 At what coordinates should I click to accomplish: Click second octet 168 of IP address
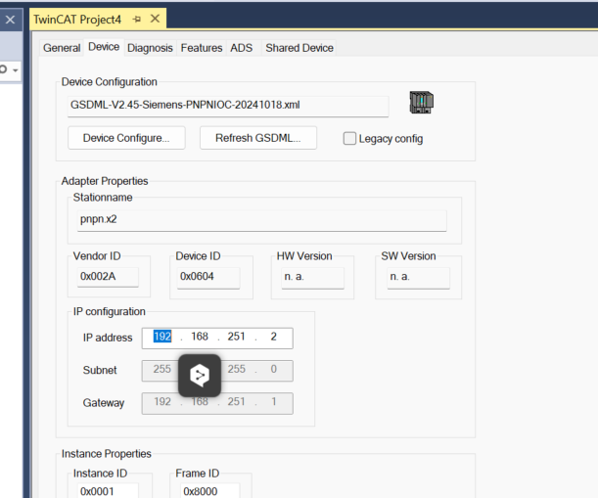click(200, 337)
